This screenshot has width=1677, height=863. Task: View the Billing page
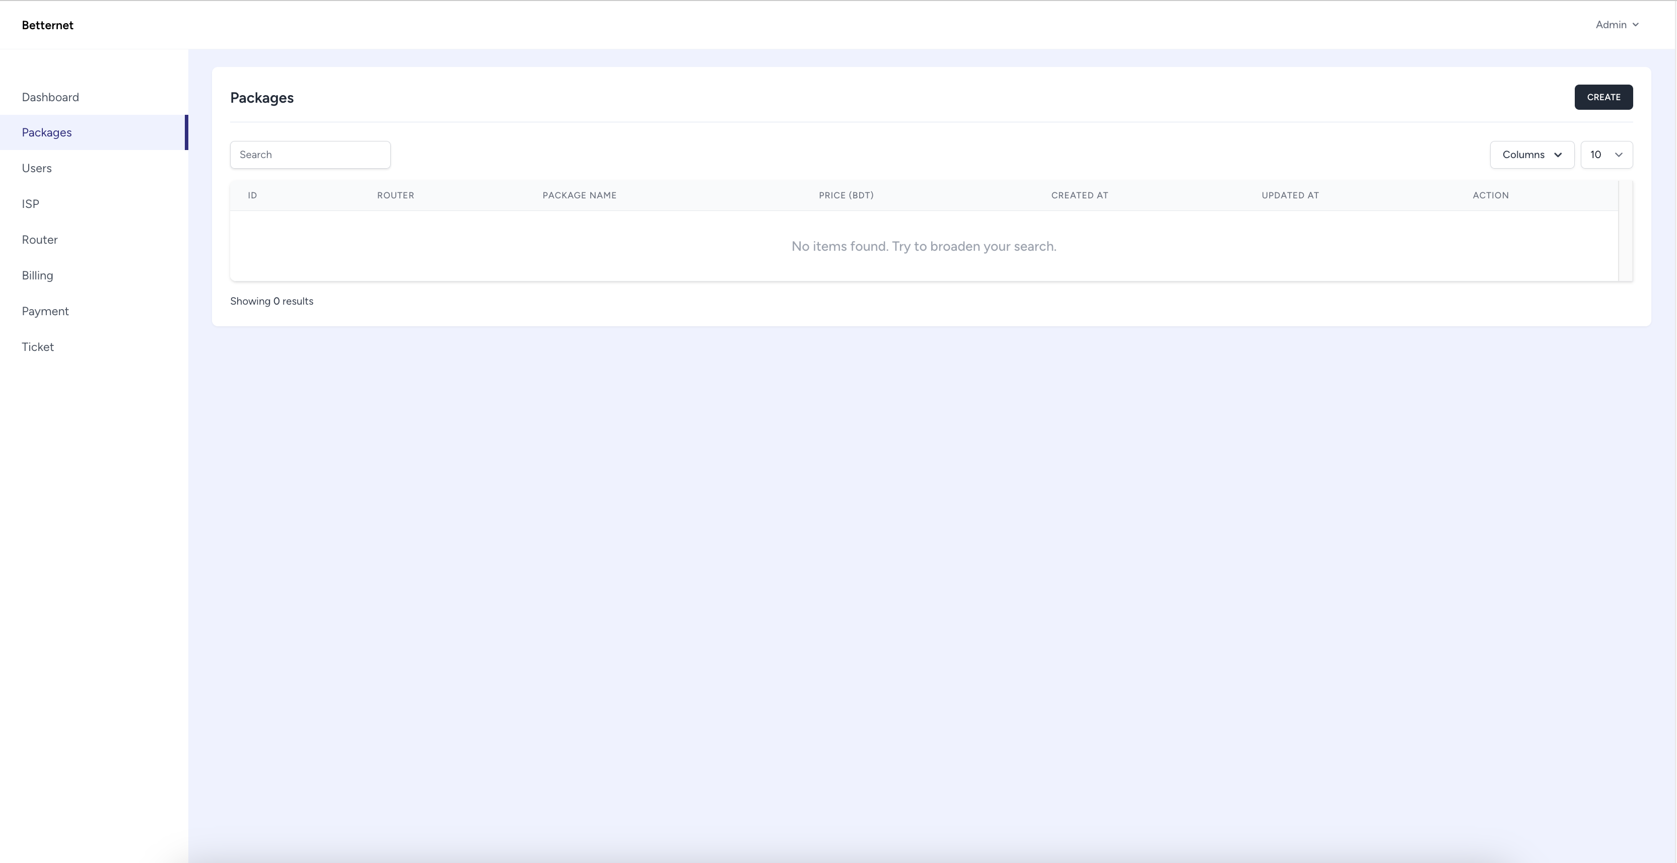click(x=37, y=275)
